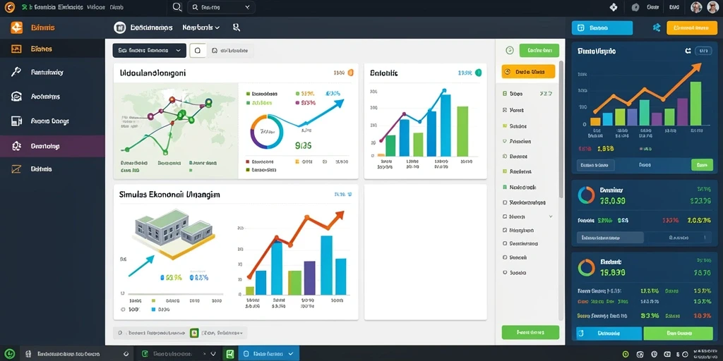Click the orange button in the top-right header
Image resolution: width=723 pixels, height=361 pixels.
click(x=688, y=27)
